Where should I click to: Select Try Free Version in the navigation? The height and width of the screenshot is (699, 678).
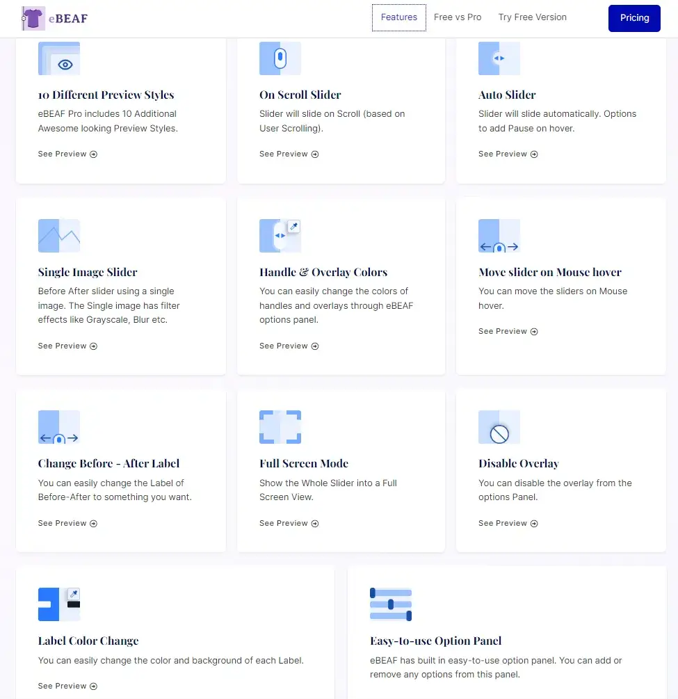tap(532, 17)
